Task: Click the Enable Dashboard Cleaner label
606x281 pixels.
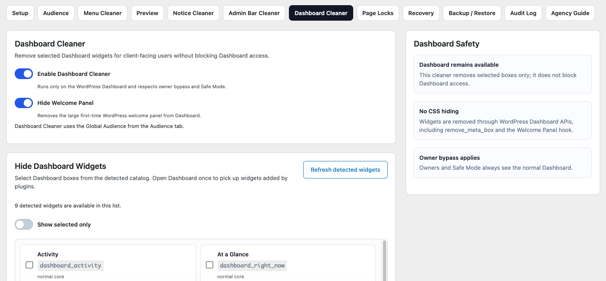Action: 74,74
